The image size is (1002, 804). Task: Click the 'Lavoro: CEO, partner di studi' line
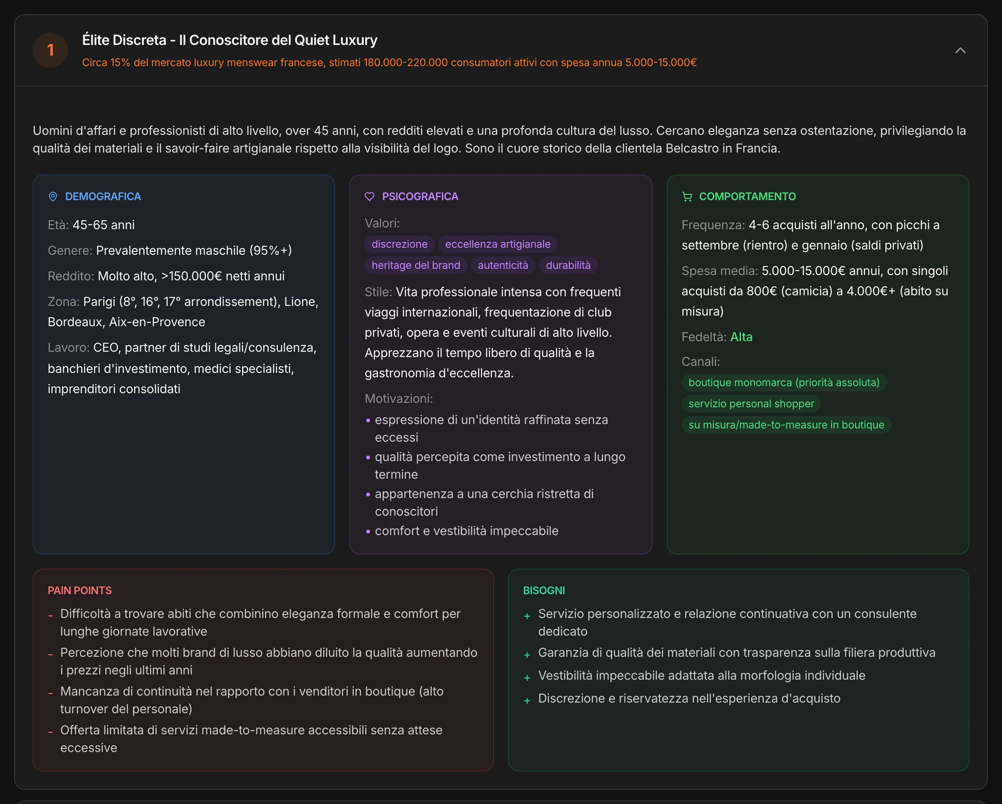(x=182, y=368)
